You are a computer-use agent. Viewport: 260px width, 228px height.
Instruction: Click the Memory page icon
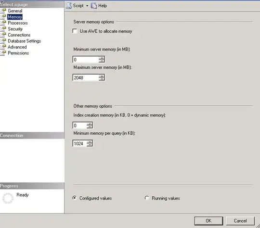click(3, 17)
